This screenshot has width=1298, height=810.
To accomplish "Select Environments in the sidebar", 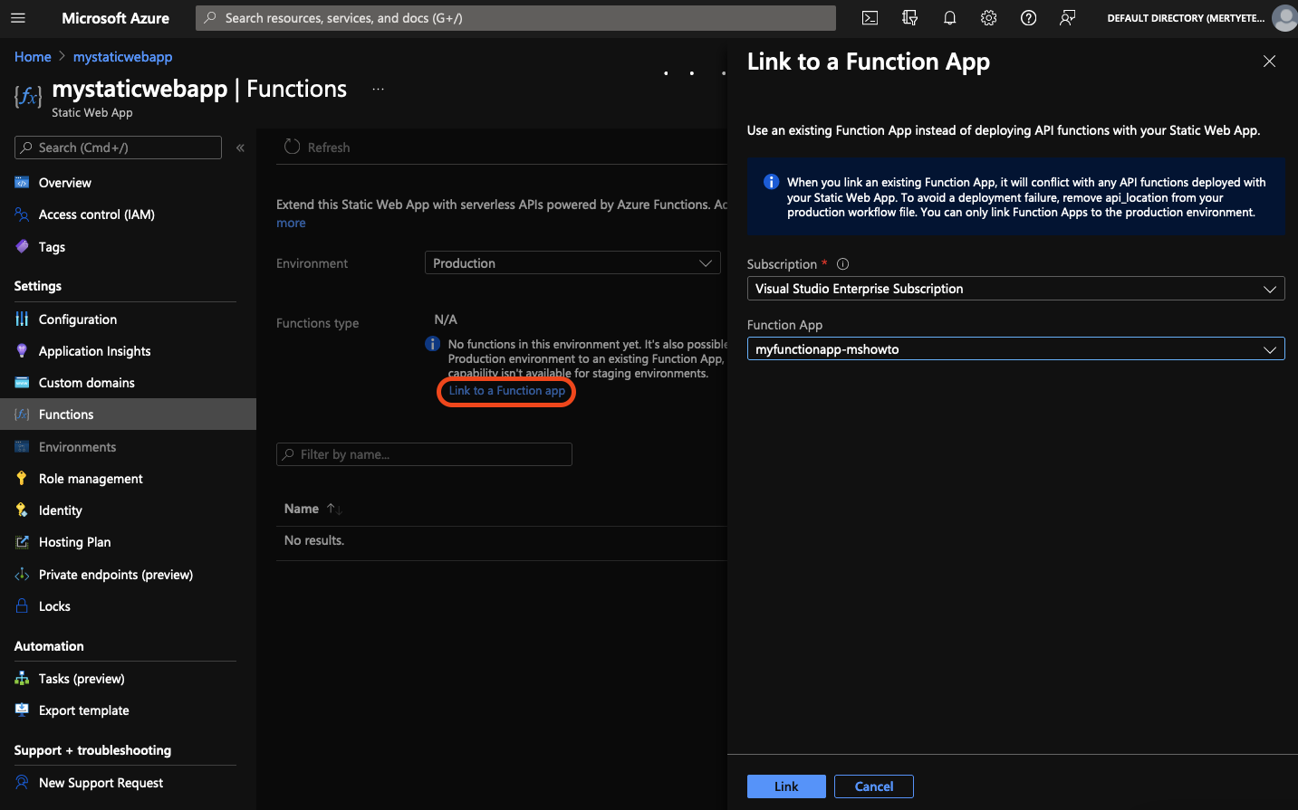I will (x=128, y=447).
